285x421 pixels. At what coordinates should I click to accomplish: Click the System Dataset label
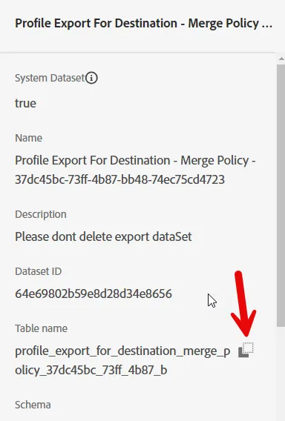pos(50,78)
